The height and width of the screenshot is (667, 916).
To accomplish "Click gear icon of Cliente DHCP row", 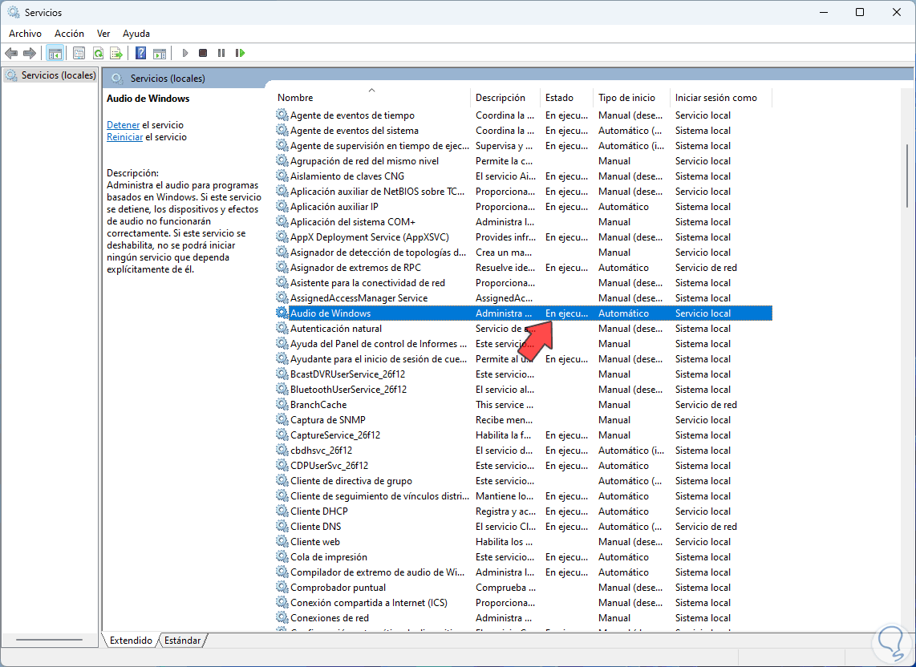I will (x=282, y=511).
